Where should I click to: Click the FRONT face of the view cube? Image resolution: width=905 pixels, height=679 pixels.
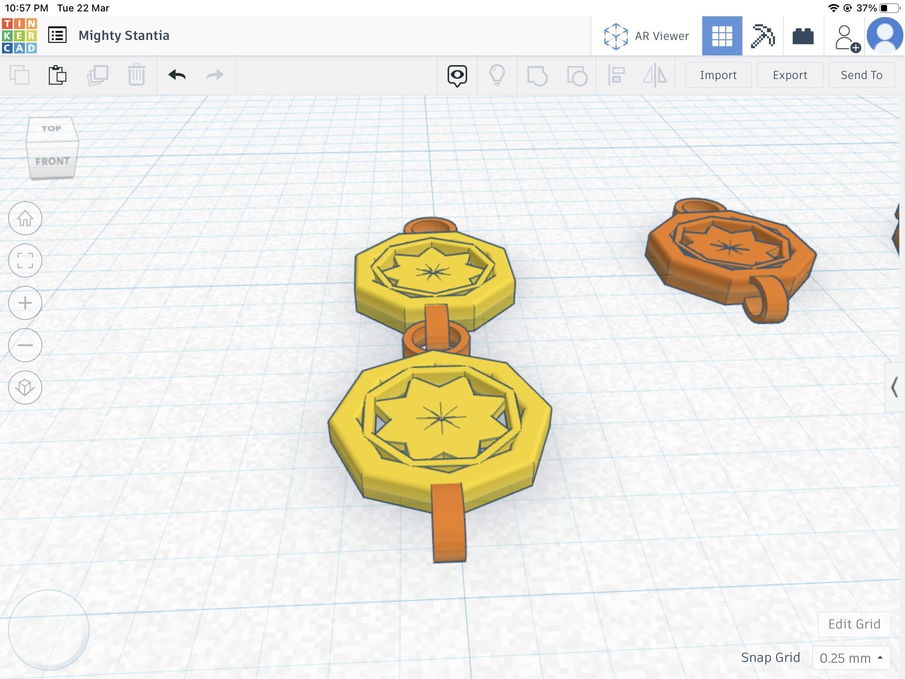(52, 161)
